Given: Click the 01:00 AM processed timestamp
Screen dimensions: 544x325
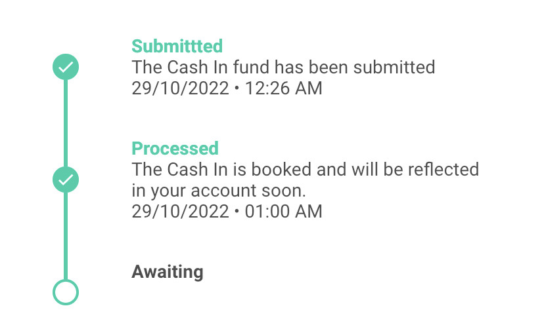Looking at the screenshot, I should pos(283,212).
